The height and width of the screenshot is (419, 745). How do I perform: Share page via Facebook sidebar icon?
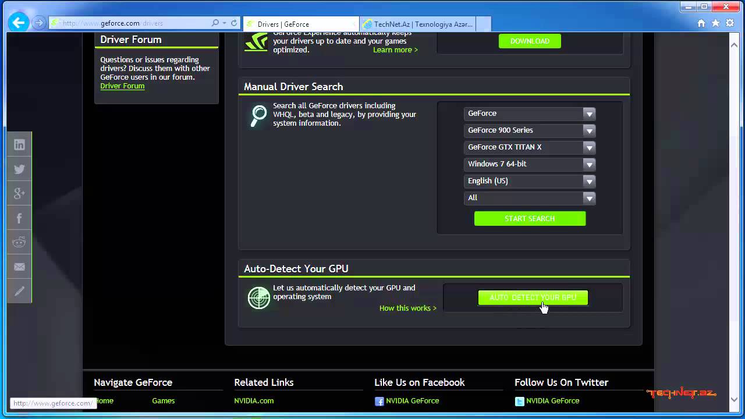(19, 218)
